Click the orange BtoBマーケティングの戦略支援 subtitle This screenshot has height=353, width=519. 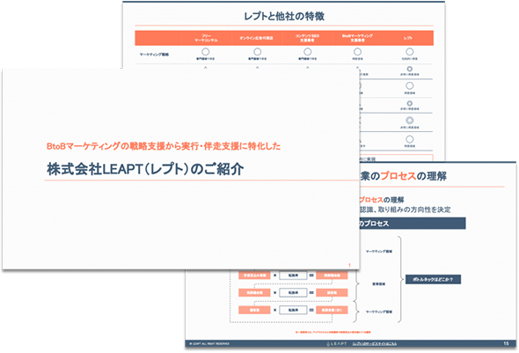164,146
